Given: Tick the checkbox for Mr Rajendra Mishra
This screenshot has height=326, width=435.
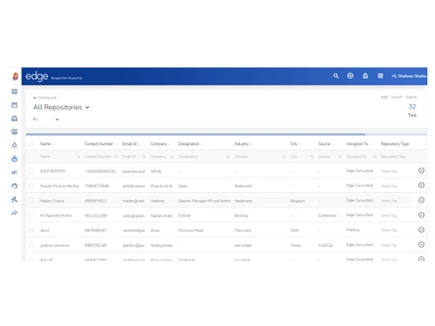Looking at the screenshot, I should [31, 216].
